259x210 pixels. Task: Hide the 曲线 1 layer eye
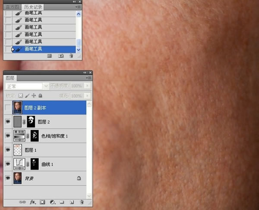(8, 164)
